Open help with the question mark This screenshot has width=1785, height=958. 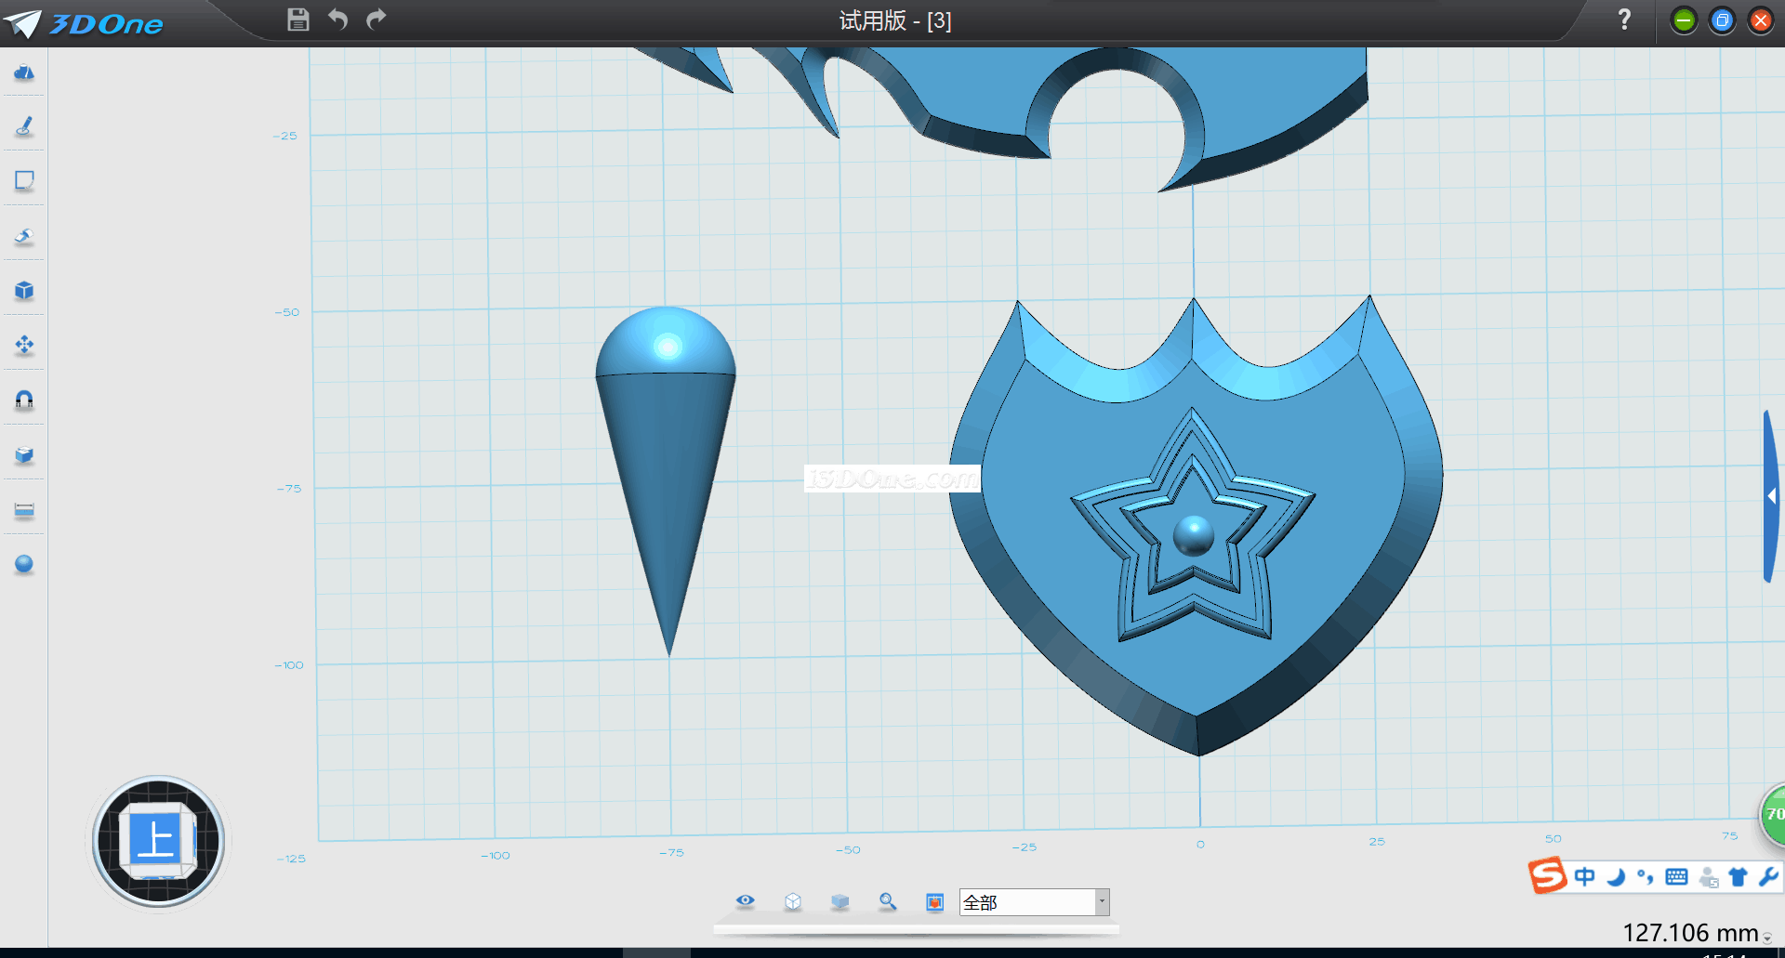(x=1624, y=20)
